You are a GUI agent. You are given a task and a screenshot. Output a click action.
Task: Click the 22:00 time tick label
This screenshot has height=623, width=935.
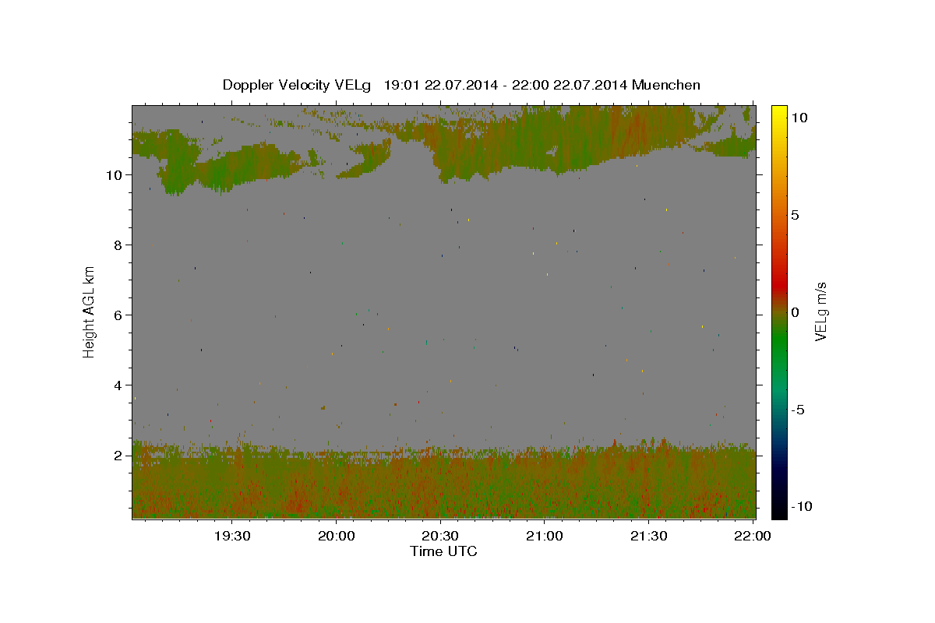[753, 536]
